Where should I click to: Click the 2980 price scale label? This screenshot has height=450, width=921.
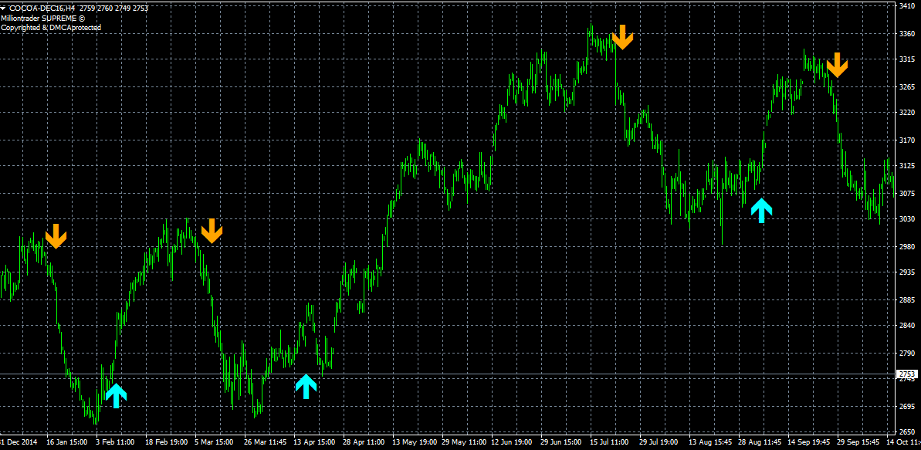pyautogui.click(x=908, y=247)
